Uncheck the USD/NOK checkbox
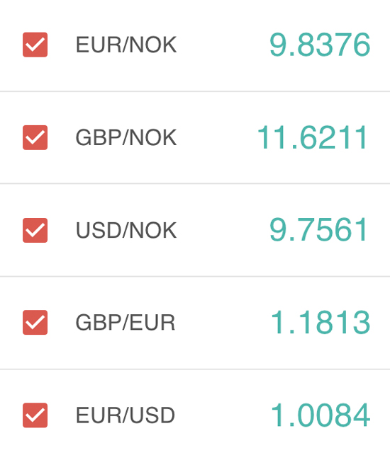The image size is (390, 460). [x=35, y=230]
